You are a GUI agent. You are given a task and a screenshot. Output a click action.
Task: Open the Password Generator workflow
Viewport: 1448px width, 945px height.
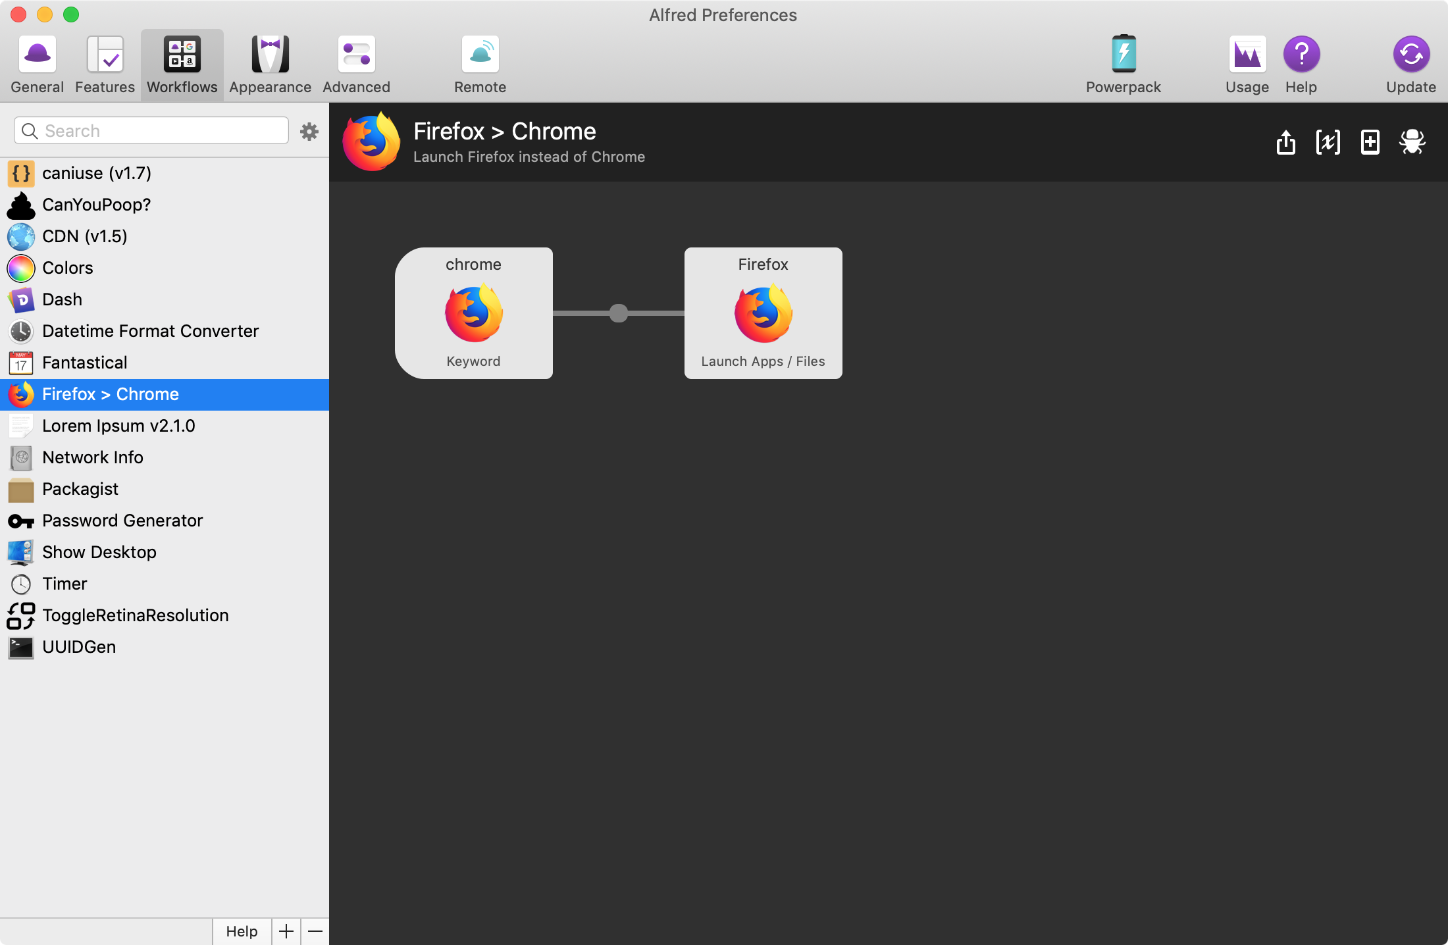[122, 521]
